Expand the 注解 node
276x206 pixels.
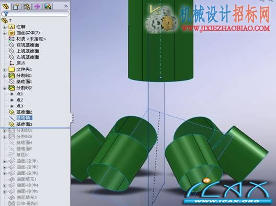tap(5, 27)
